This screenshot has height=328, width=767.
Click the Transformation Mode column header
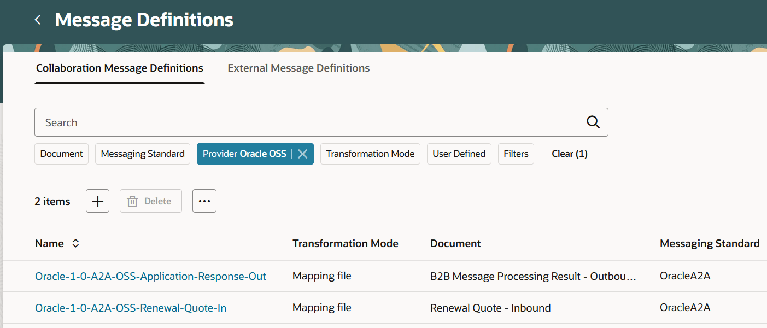pos(346,244)
